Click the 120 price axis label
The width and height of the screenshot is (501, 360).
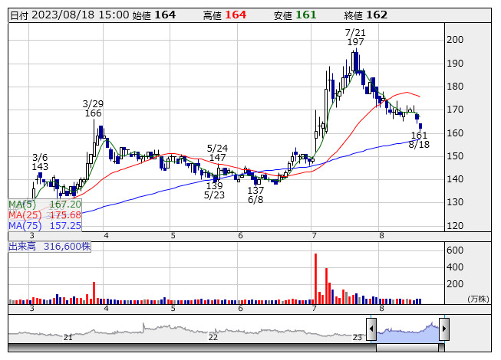tap(455, 226)
